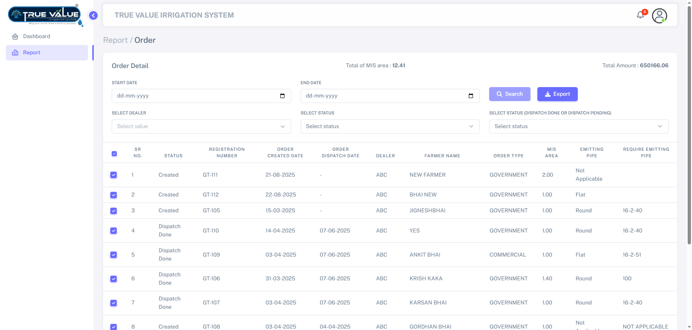The height and width of the screenshot is (330, 692).
Task: Toggle the select-all header checkbox
Action: click(x=114, y=154)
